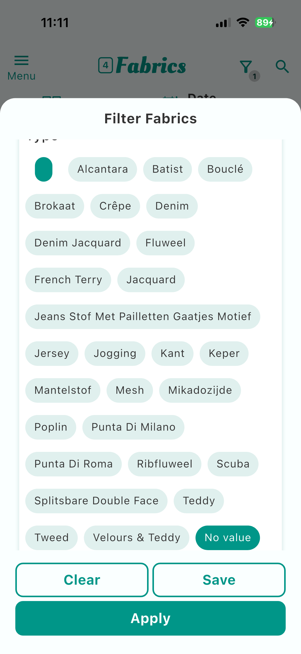301x654 pixels.
Task: Select the Splitsbare Double Face chip
Action: point(96,501)
